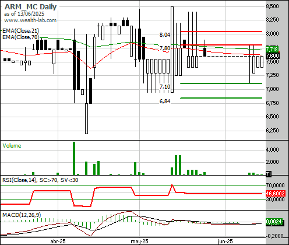The height and width of the screenshot is (245, 289).
Task: Click the Volume pane label
Action: point(12,146)
